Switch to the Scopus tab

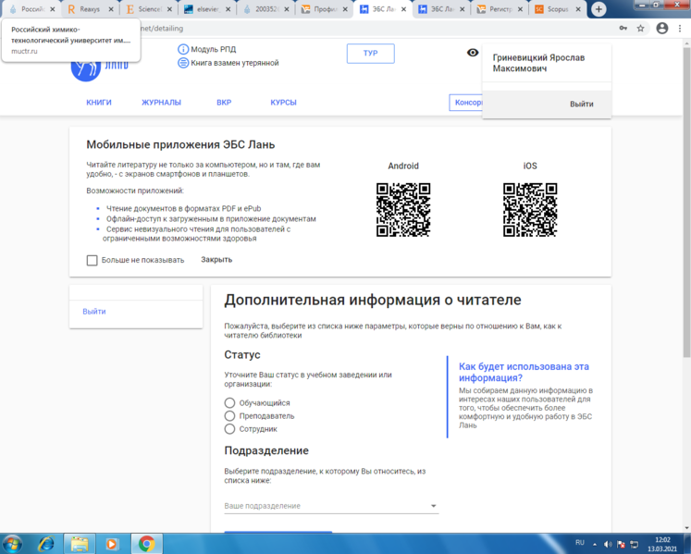[558, 9]
